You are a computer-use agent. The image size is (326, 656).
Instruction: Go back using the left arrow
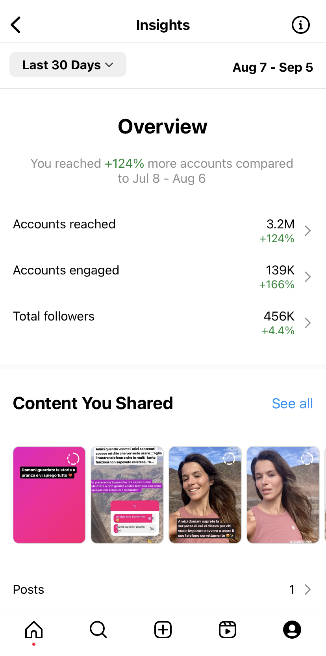tap(16, 25)
